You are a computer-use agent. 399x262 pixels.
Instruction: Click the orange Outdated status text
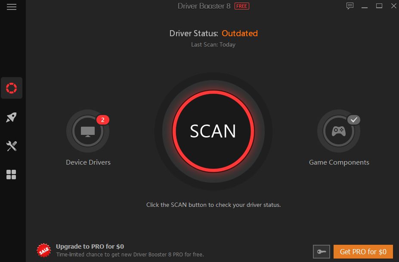click(240, 33)
